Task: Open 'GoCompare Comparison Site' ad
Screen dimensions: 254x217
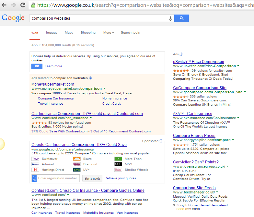Action: coord(200,88)
